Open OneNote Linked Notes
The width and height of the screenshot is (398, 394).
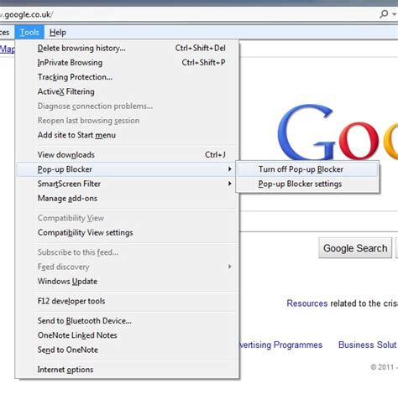pyautogui.click(x=128, y=335)
